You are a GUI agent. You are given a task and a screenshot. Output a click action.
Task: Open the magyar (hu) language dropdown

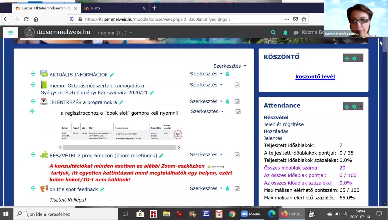[x=115, y=33]
